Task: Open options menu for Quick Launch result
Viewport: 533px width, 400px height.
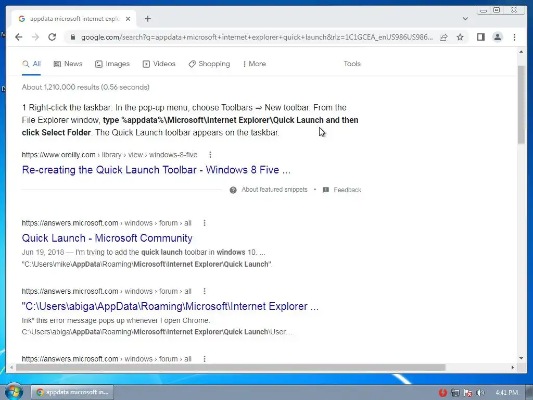Action: coord(204,223)
